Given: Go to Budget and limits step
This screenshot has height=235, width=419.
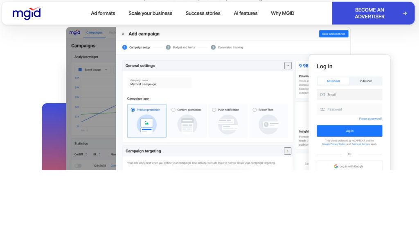Looking at the screenshot, I should coord(180,47).
